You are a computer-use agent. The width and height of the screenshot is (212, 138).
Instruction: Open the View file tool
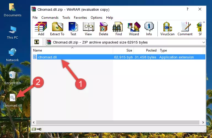[88, 29]
